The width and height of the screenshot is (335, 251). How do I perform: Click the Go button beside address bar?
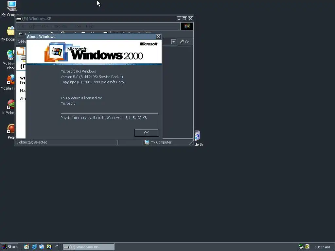coord(185,42)
